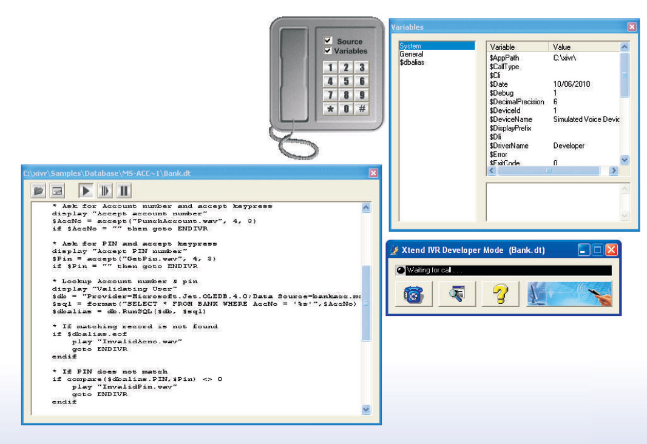The width and height of the screenshot is (647, 444).
Task: Open help with the yellow question mark icon
Action: click(500, 294)
